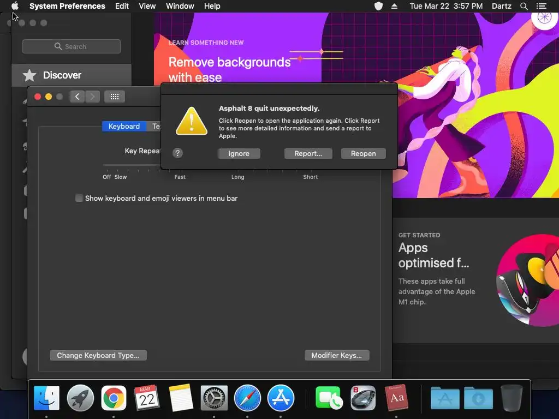Image resolution: width=559 pixels, height=419 pixels.
Task: Enable Show keyboard and emoji viewers checkbox
Action: pos(79,198)
